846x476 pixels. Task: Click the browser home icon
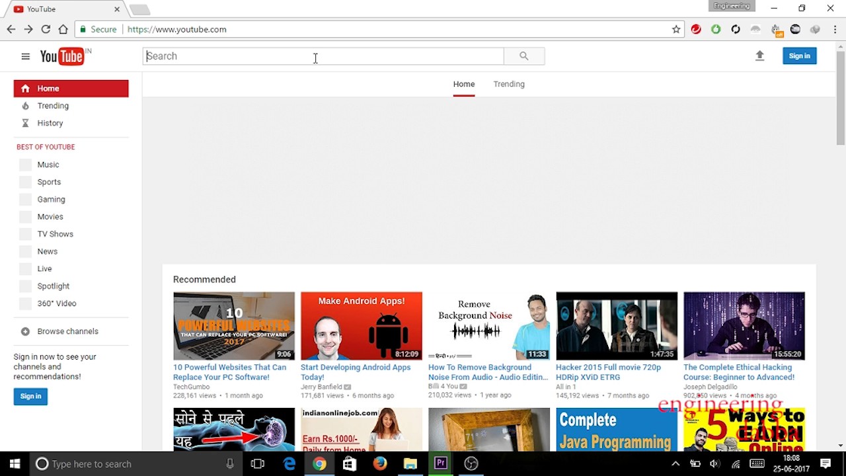63,29
